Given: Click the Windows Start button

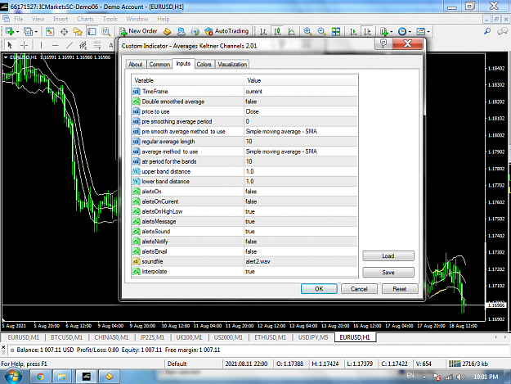Looking at the screenshot, I should [12, 377].
